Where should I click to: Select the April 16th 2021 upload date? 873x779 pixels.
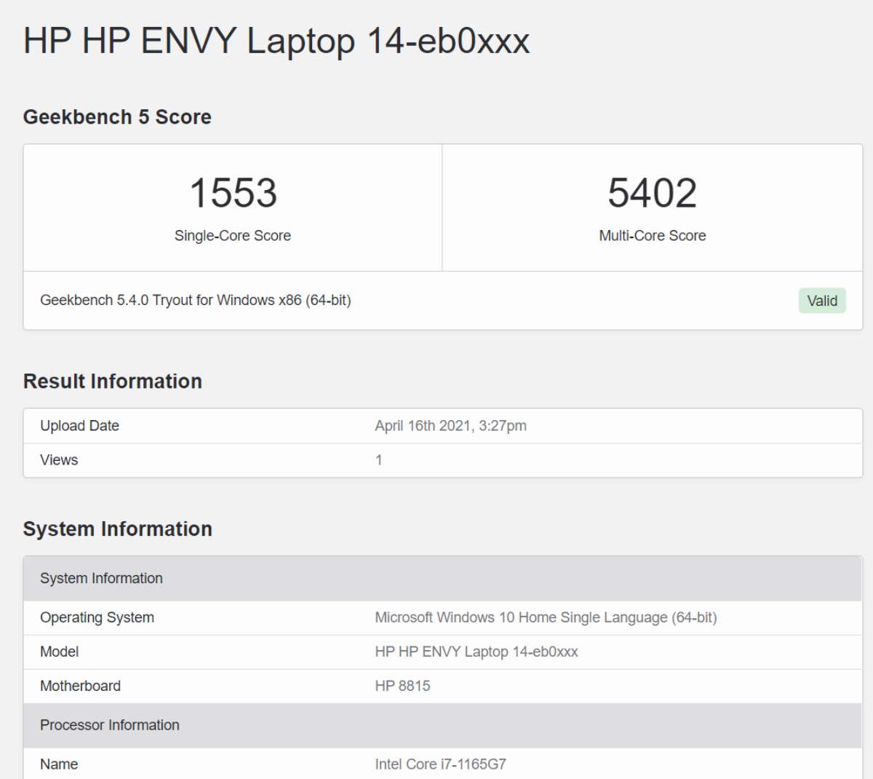[450, 426]
